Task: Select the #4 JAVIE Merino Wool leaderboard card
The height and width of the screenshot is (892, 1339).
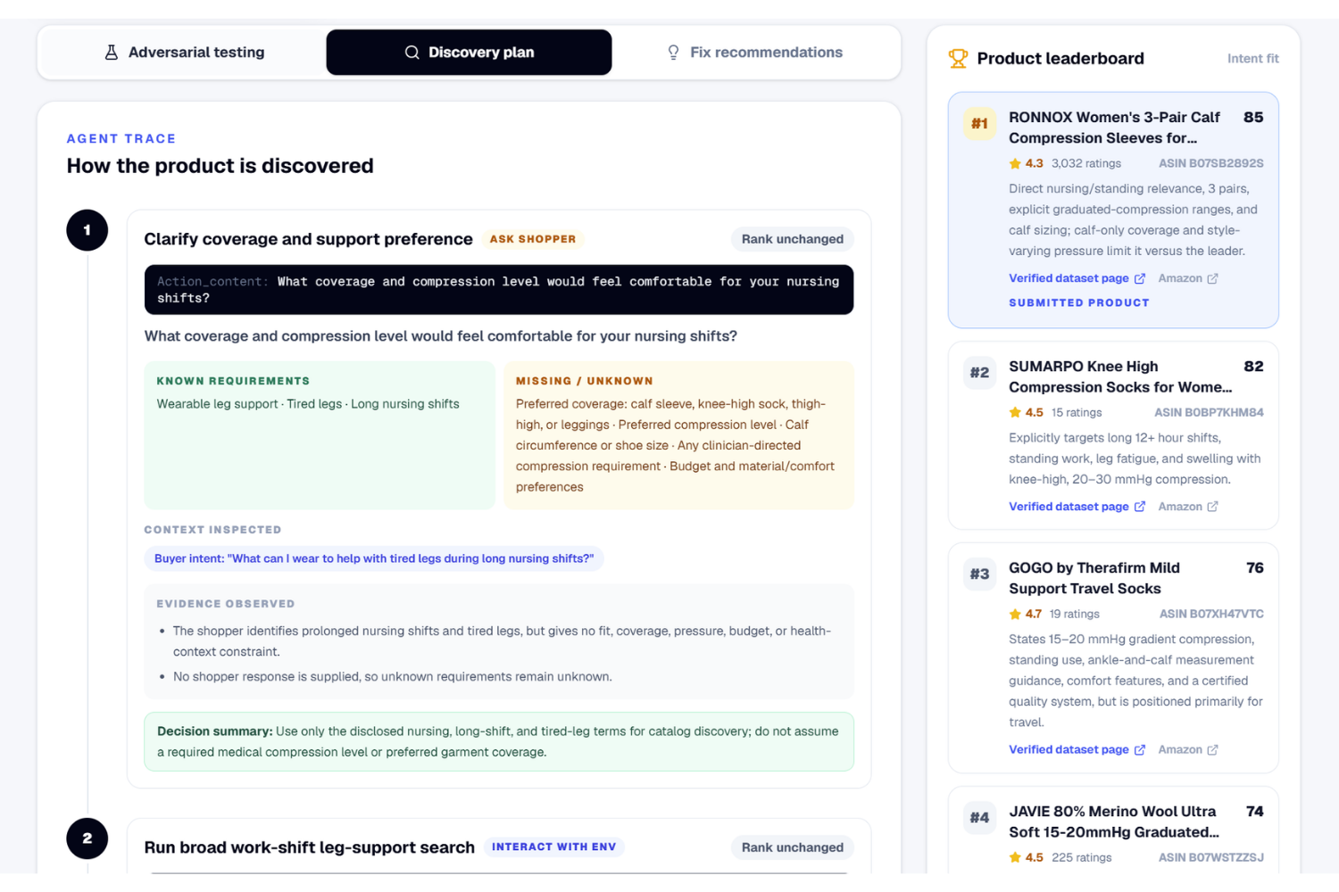Action: (1113, 830)
